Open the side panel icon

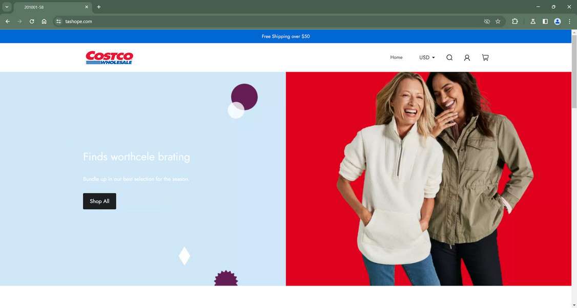click(545, 21)
